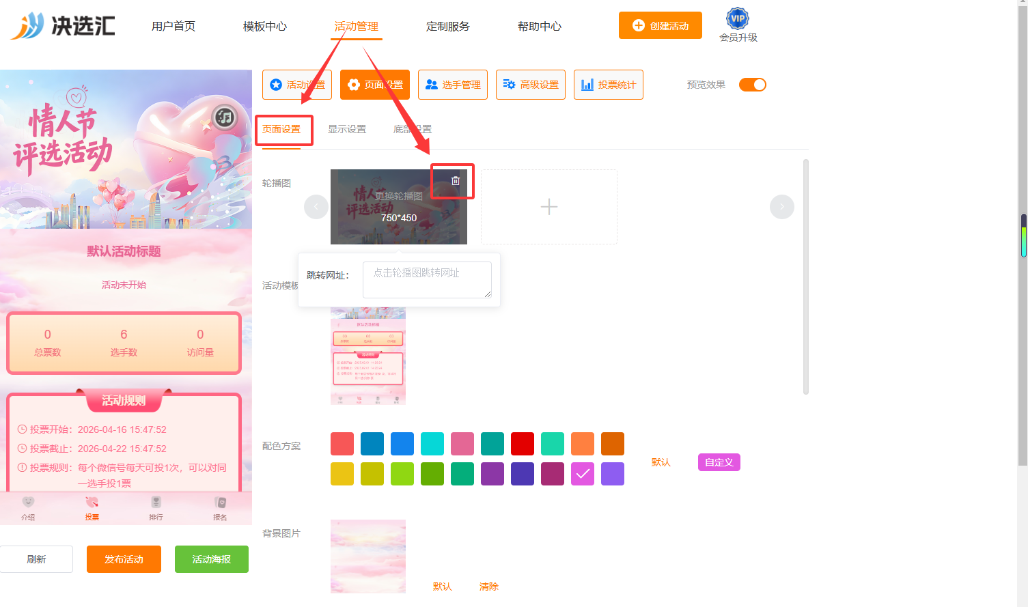
Task: Open 选手管理 toolbar button
Action: [453, 85]
